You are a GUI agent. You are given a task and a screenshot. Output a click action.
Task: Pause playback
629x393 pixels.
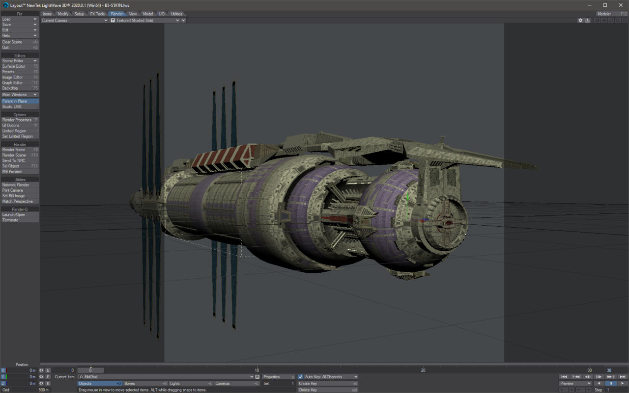point(611,383)
